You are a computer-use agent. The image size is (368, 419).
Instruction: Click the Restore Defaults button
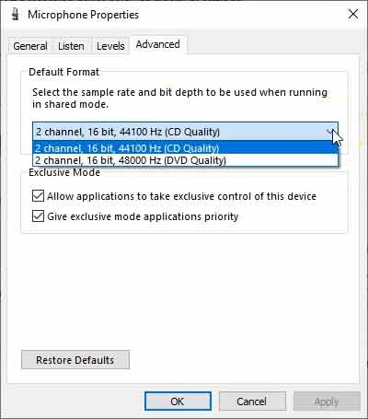(75, 360)
